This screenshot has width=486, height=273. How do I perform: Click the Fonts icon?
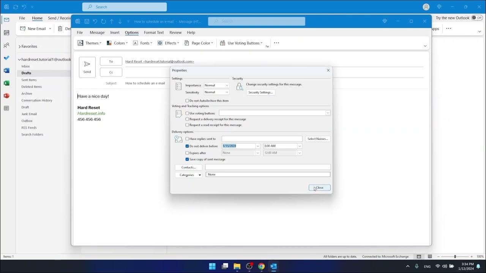135,42
